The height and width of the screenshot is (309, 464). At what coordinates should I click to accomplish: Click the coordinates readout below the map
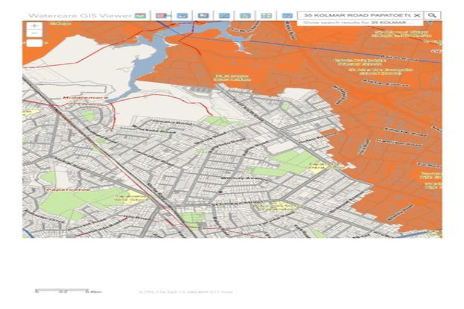click(185, 292)
